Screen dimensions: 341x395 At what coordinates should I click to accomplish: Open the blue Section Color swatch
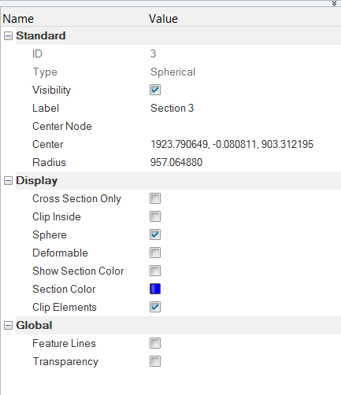pyautogui.click(x=155, y=289)
